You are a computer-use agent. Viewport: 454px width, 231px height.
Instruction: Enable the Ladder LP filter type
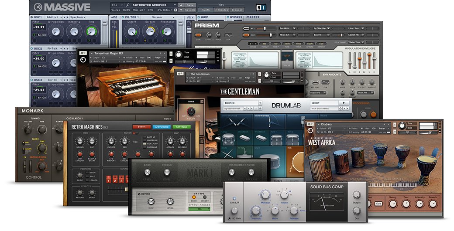pos(145,140)
